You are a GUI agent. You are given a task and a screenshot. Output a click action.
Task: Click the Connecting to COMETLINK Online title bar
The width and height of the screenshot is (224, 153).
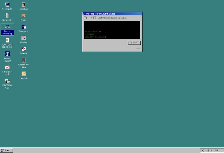[112, 14]
